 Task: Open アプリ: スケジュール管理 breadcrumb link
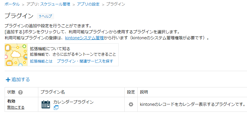tap(48, 4)
